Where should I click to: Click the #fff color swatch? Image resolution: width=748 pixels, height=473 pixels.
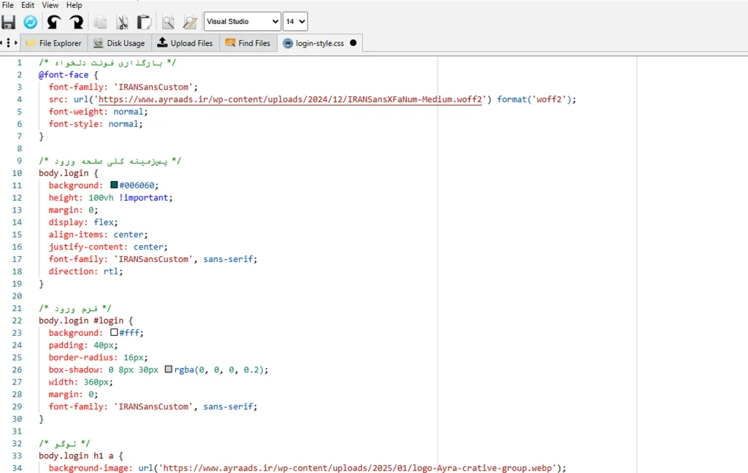(x=114, y=332)
